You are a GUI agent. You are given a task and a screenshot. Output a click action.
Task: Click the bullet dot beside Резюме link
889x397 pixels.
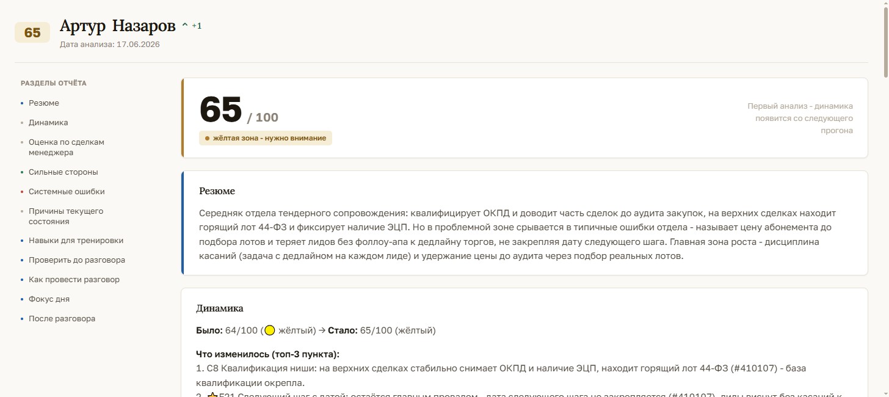tap(23, 104)
